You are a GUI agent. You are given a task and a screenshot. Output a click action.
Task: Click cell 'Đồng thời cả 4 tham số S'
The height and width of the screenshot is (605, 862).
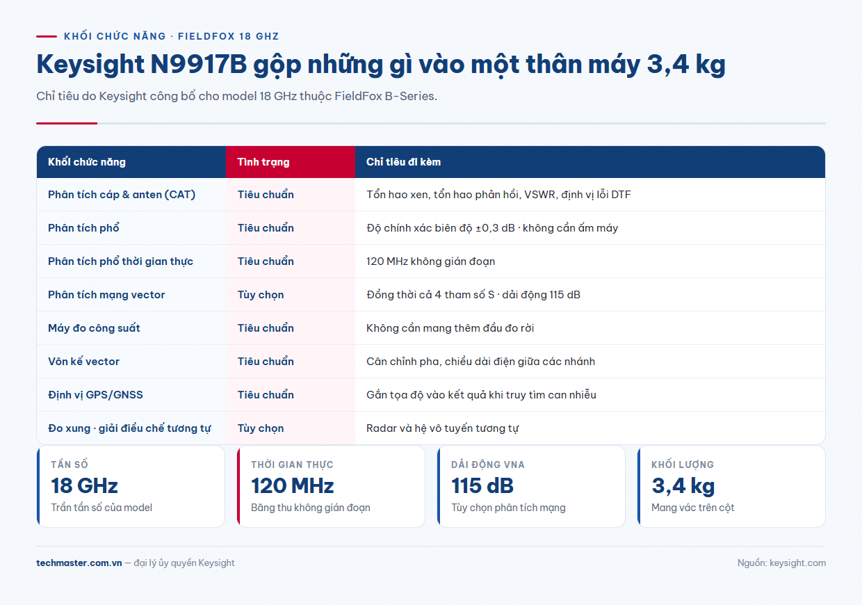tap(430, 295)
